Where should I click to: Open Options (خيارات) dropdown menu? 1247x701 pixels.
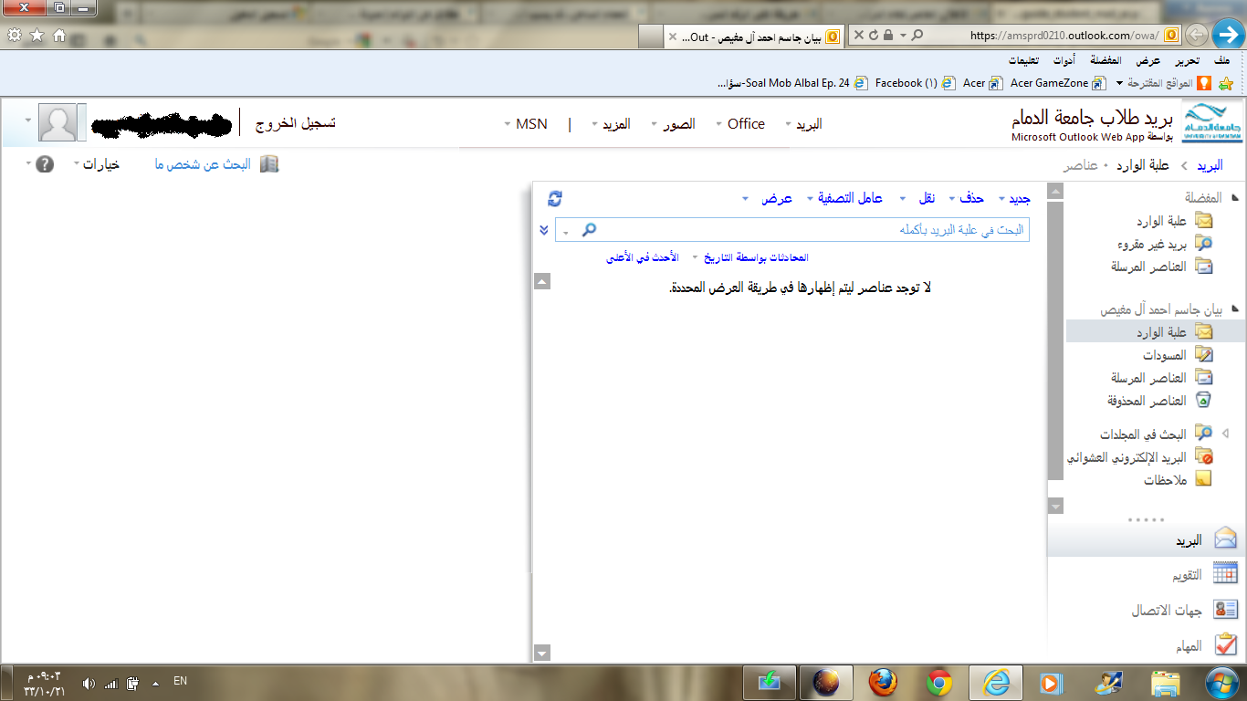pyautogui.click(x=100, y=165)
